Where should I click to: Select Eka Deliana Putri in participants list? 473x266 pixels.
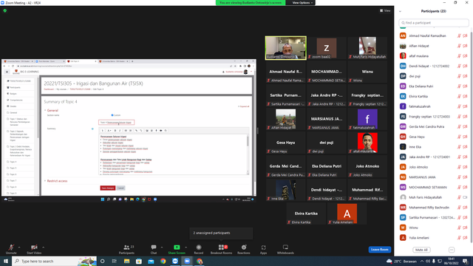[434, 86]
